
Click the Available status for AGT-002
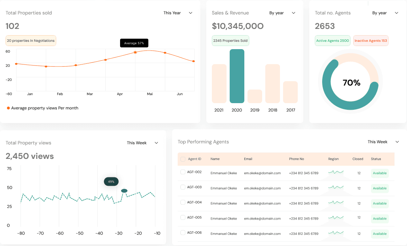click(x=380, y=173)
